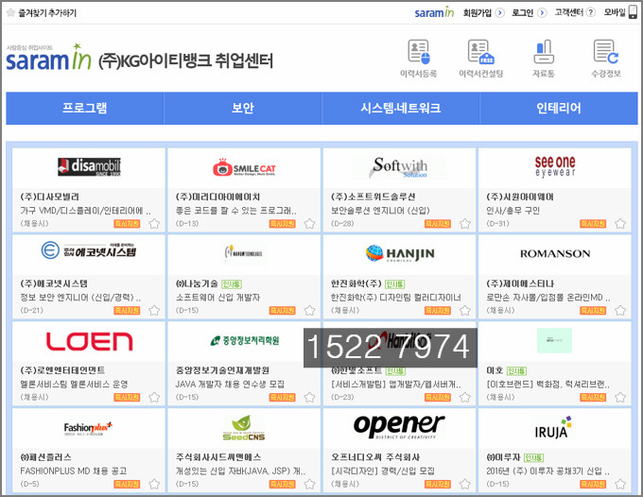Image resolution: width=643 pixels, height=497 pixels.
Task: Open the HANJIN Chemical logo
Action: (x=399, y=253)
